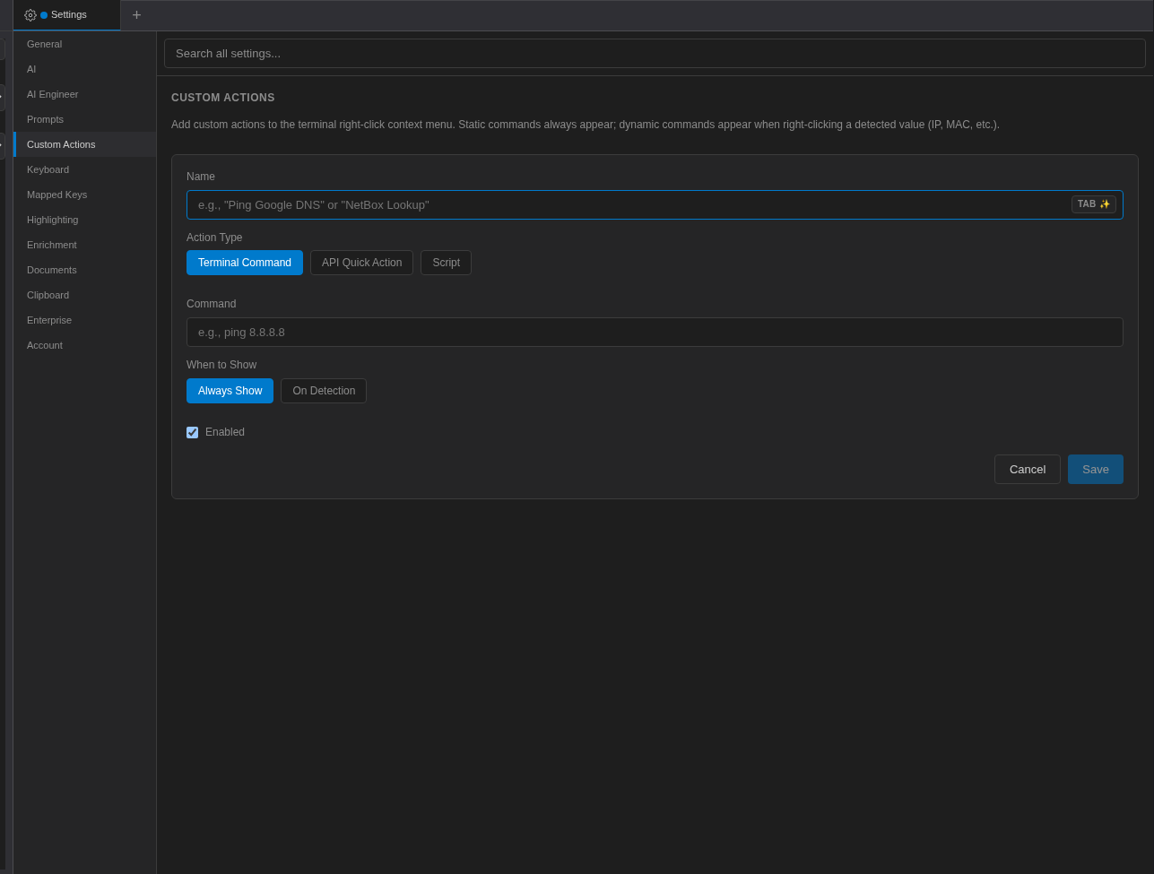
Task: Choose Script action type
Action: [446, 263]
